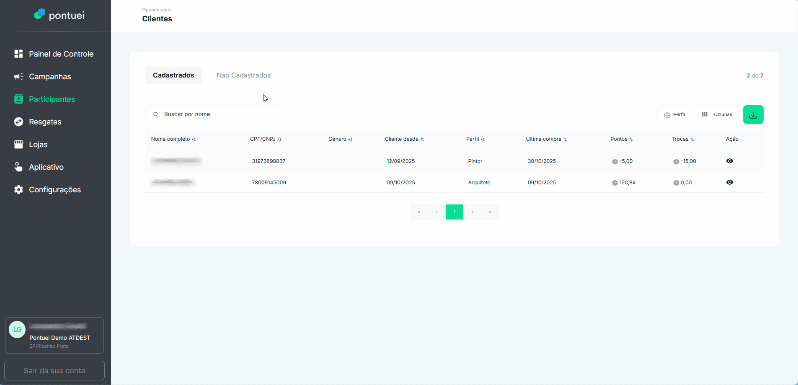
Task: Go to page 1 in pagination
Action: (x=454, y=212)
